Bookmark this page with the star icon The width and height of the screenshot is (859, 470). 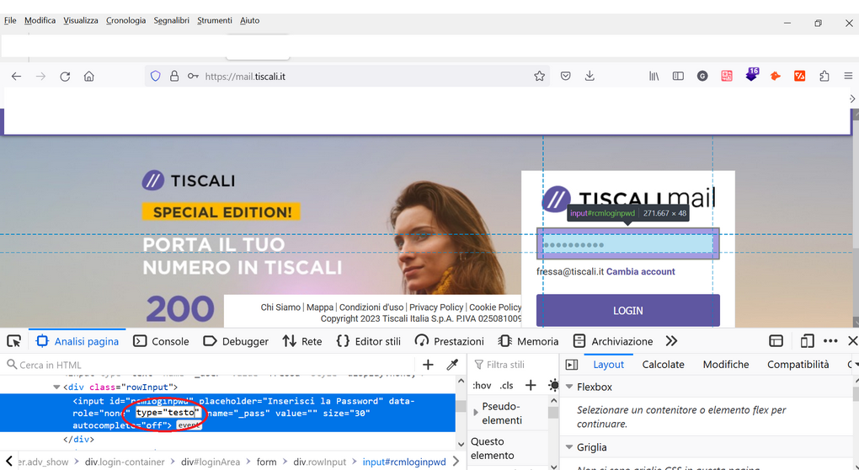click(x=540, y=76)
